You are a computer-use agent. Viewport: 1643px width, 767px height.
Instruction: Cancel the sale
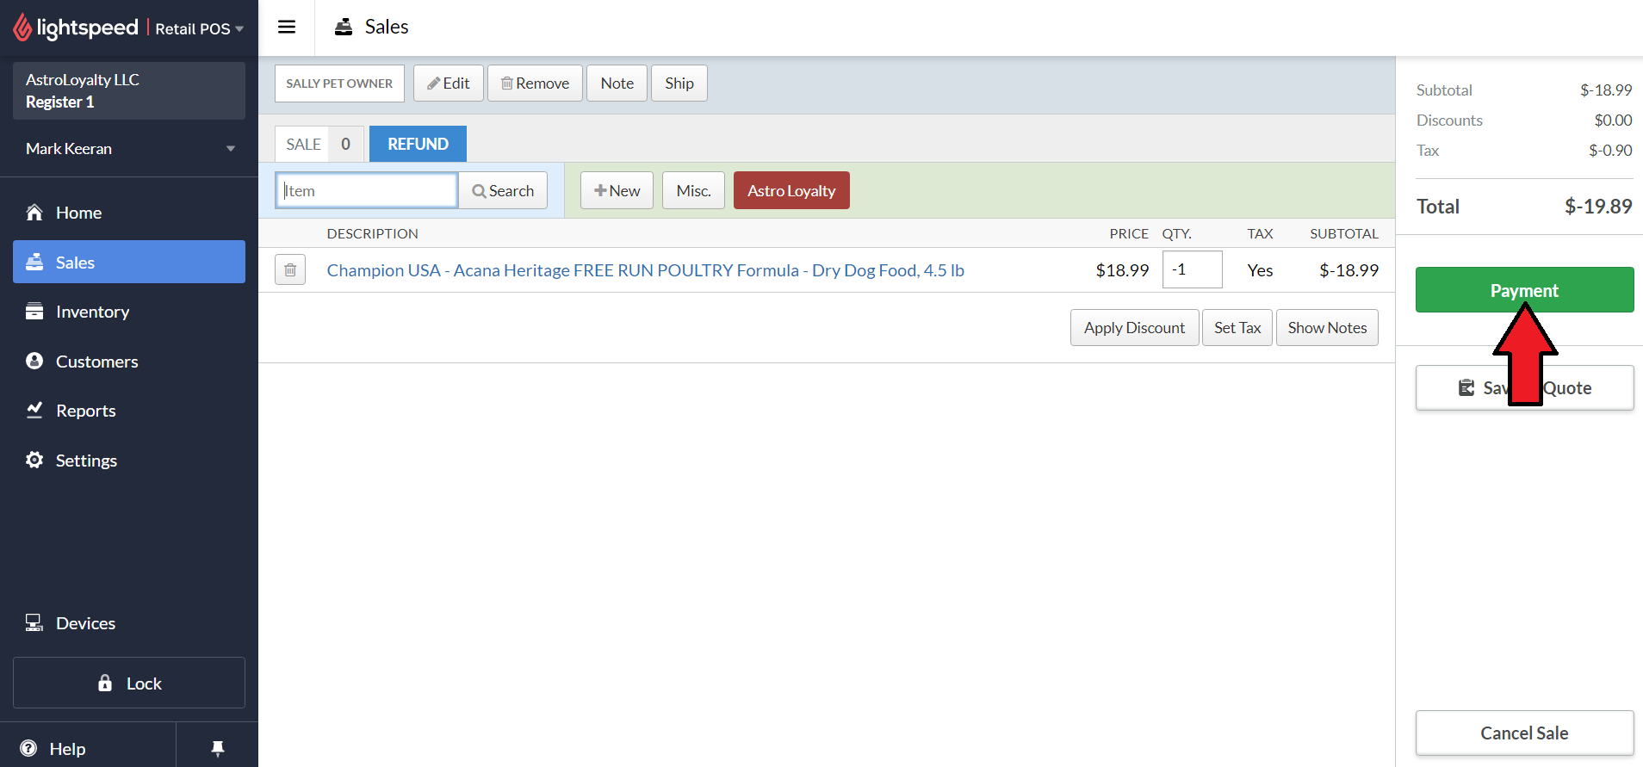coord(1524,733)
